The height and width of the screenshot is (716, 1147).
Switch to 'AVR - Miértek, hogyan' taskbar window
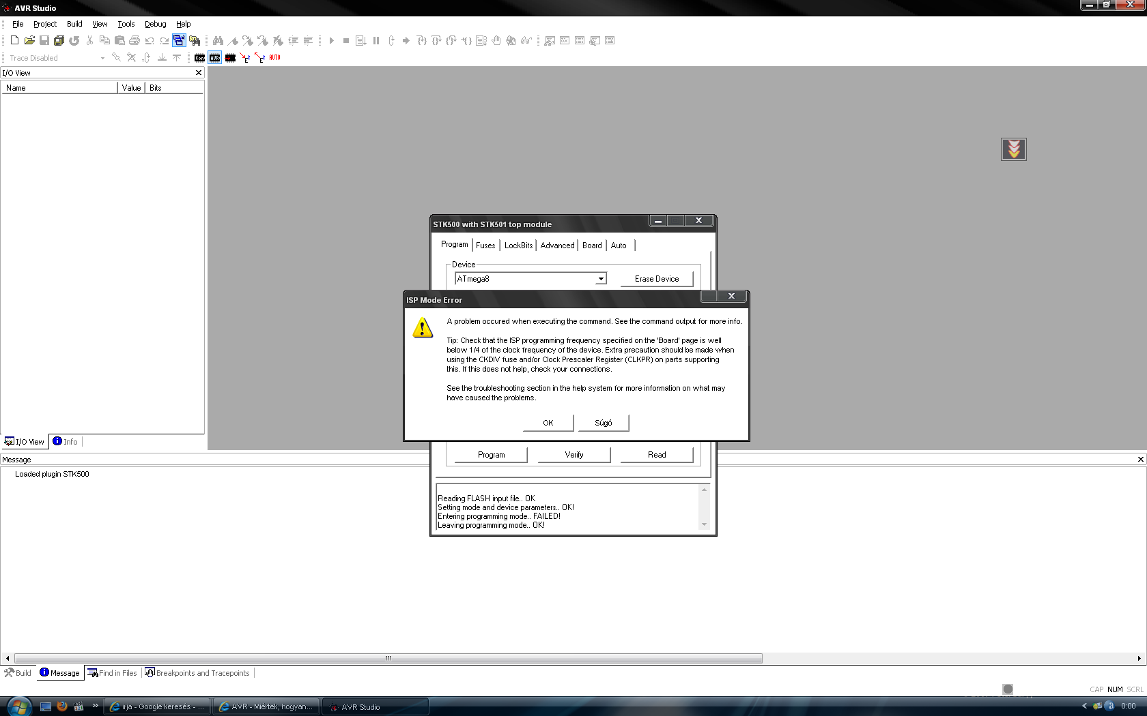[266, 707]
